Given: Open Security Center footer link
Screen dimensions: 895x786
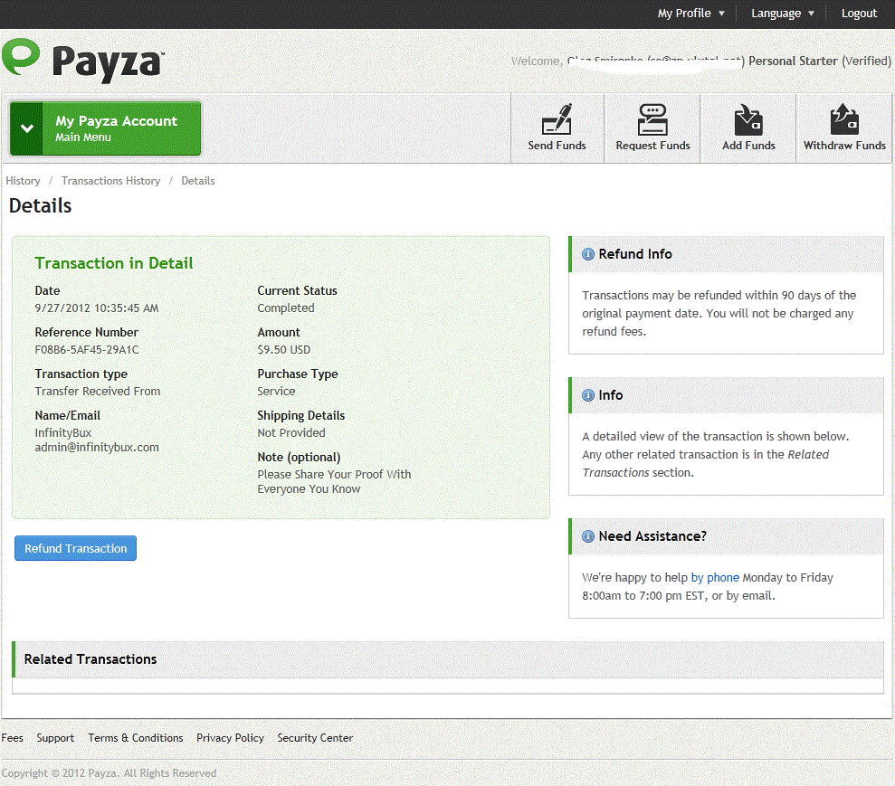Looking at the screenshot, I should pos(315,737).
